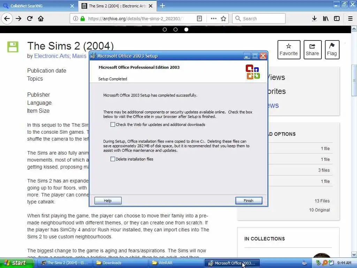Image resolution: width=357 pixels, height=268 pixels.
Task: Open the browser home icon
Action: tap(41, 18)
